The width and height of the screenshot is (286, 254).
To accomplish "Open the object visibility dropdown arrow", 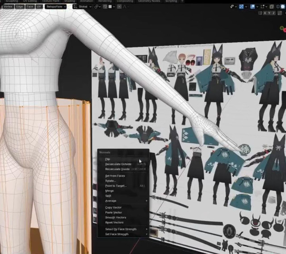I will point(236,7).
